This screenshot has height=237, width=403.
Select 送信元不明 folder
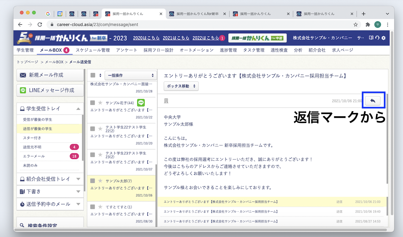tap(32, 147)
